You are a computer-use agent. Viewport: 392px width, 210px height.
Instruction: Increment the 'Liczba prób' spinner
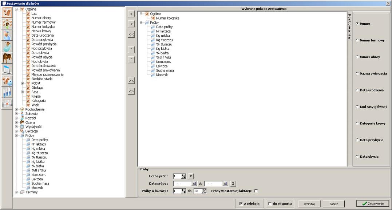pyautogui.click(x=183, y=175)
